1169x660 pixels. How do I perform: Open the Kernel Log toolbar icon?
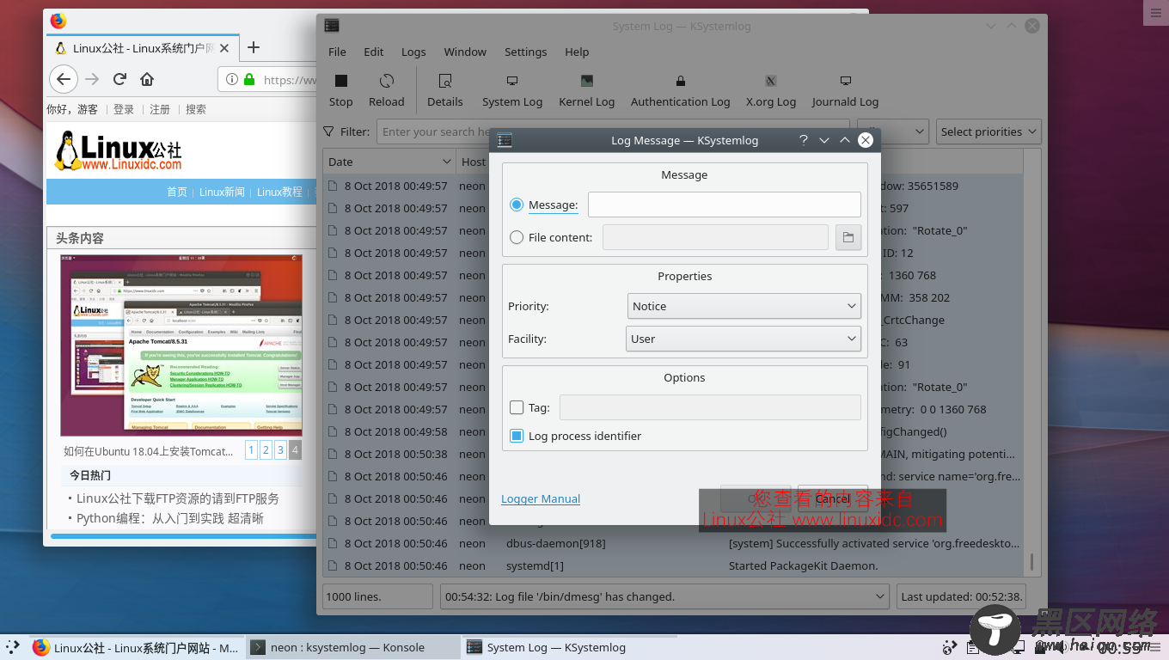click(x=586, y=89)
